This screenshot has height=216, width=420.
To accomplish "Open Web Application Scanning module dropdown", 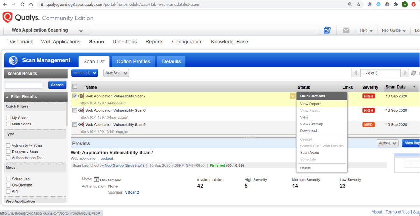I will pos(47,30).
